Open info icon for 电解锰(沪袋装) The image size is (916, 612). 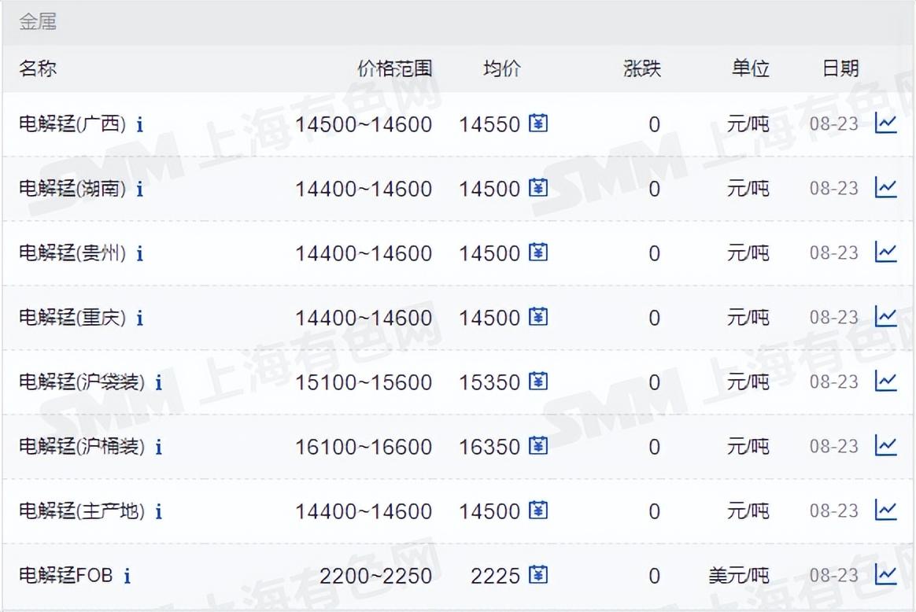tap(158, 382)
